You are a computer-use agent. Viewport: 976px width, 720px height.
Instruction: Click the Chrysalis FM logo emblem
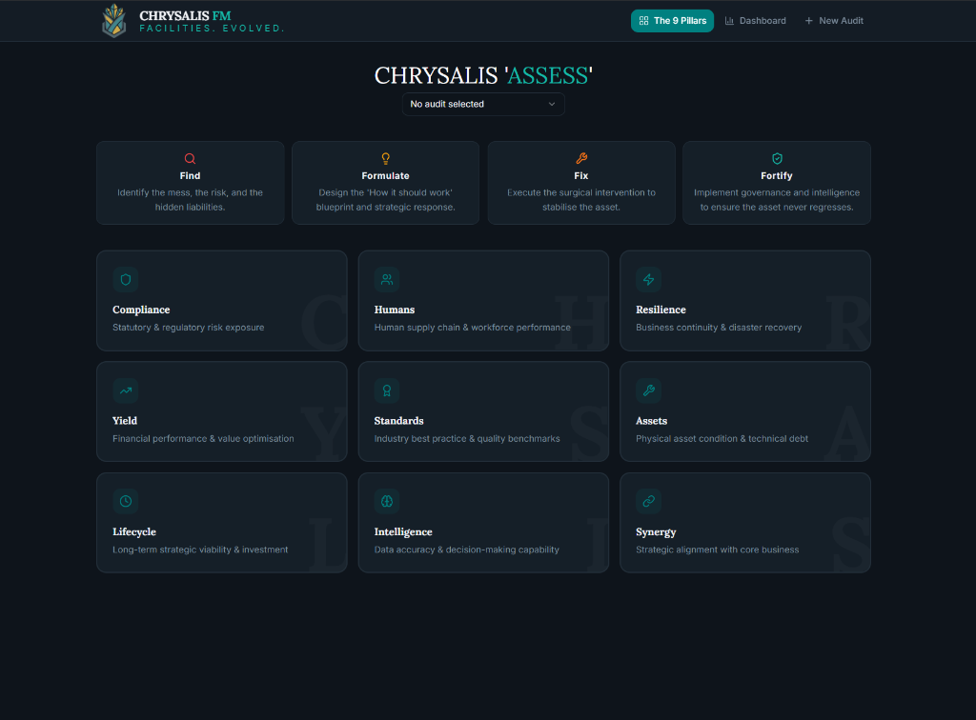coord(114,21)
